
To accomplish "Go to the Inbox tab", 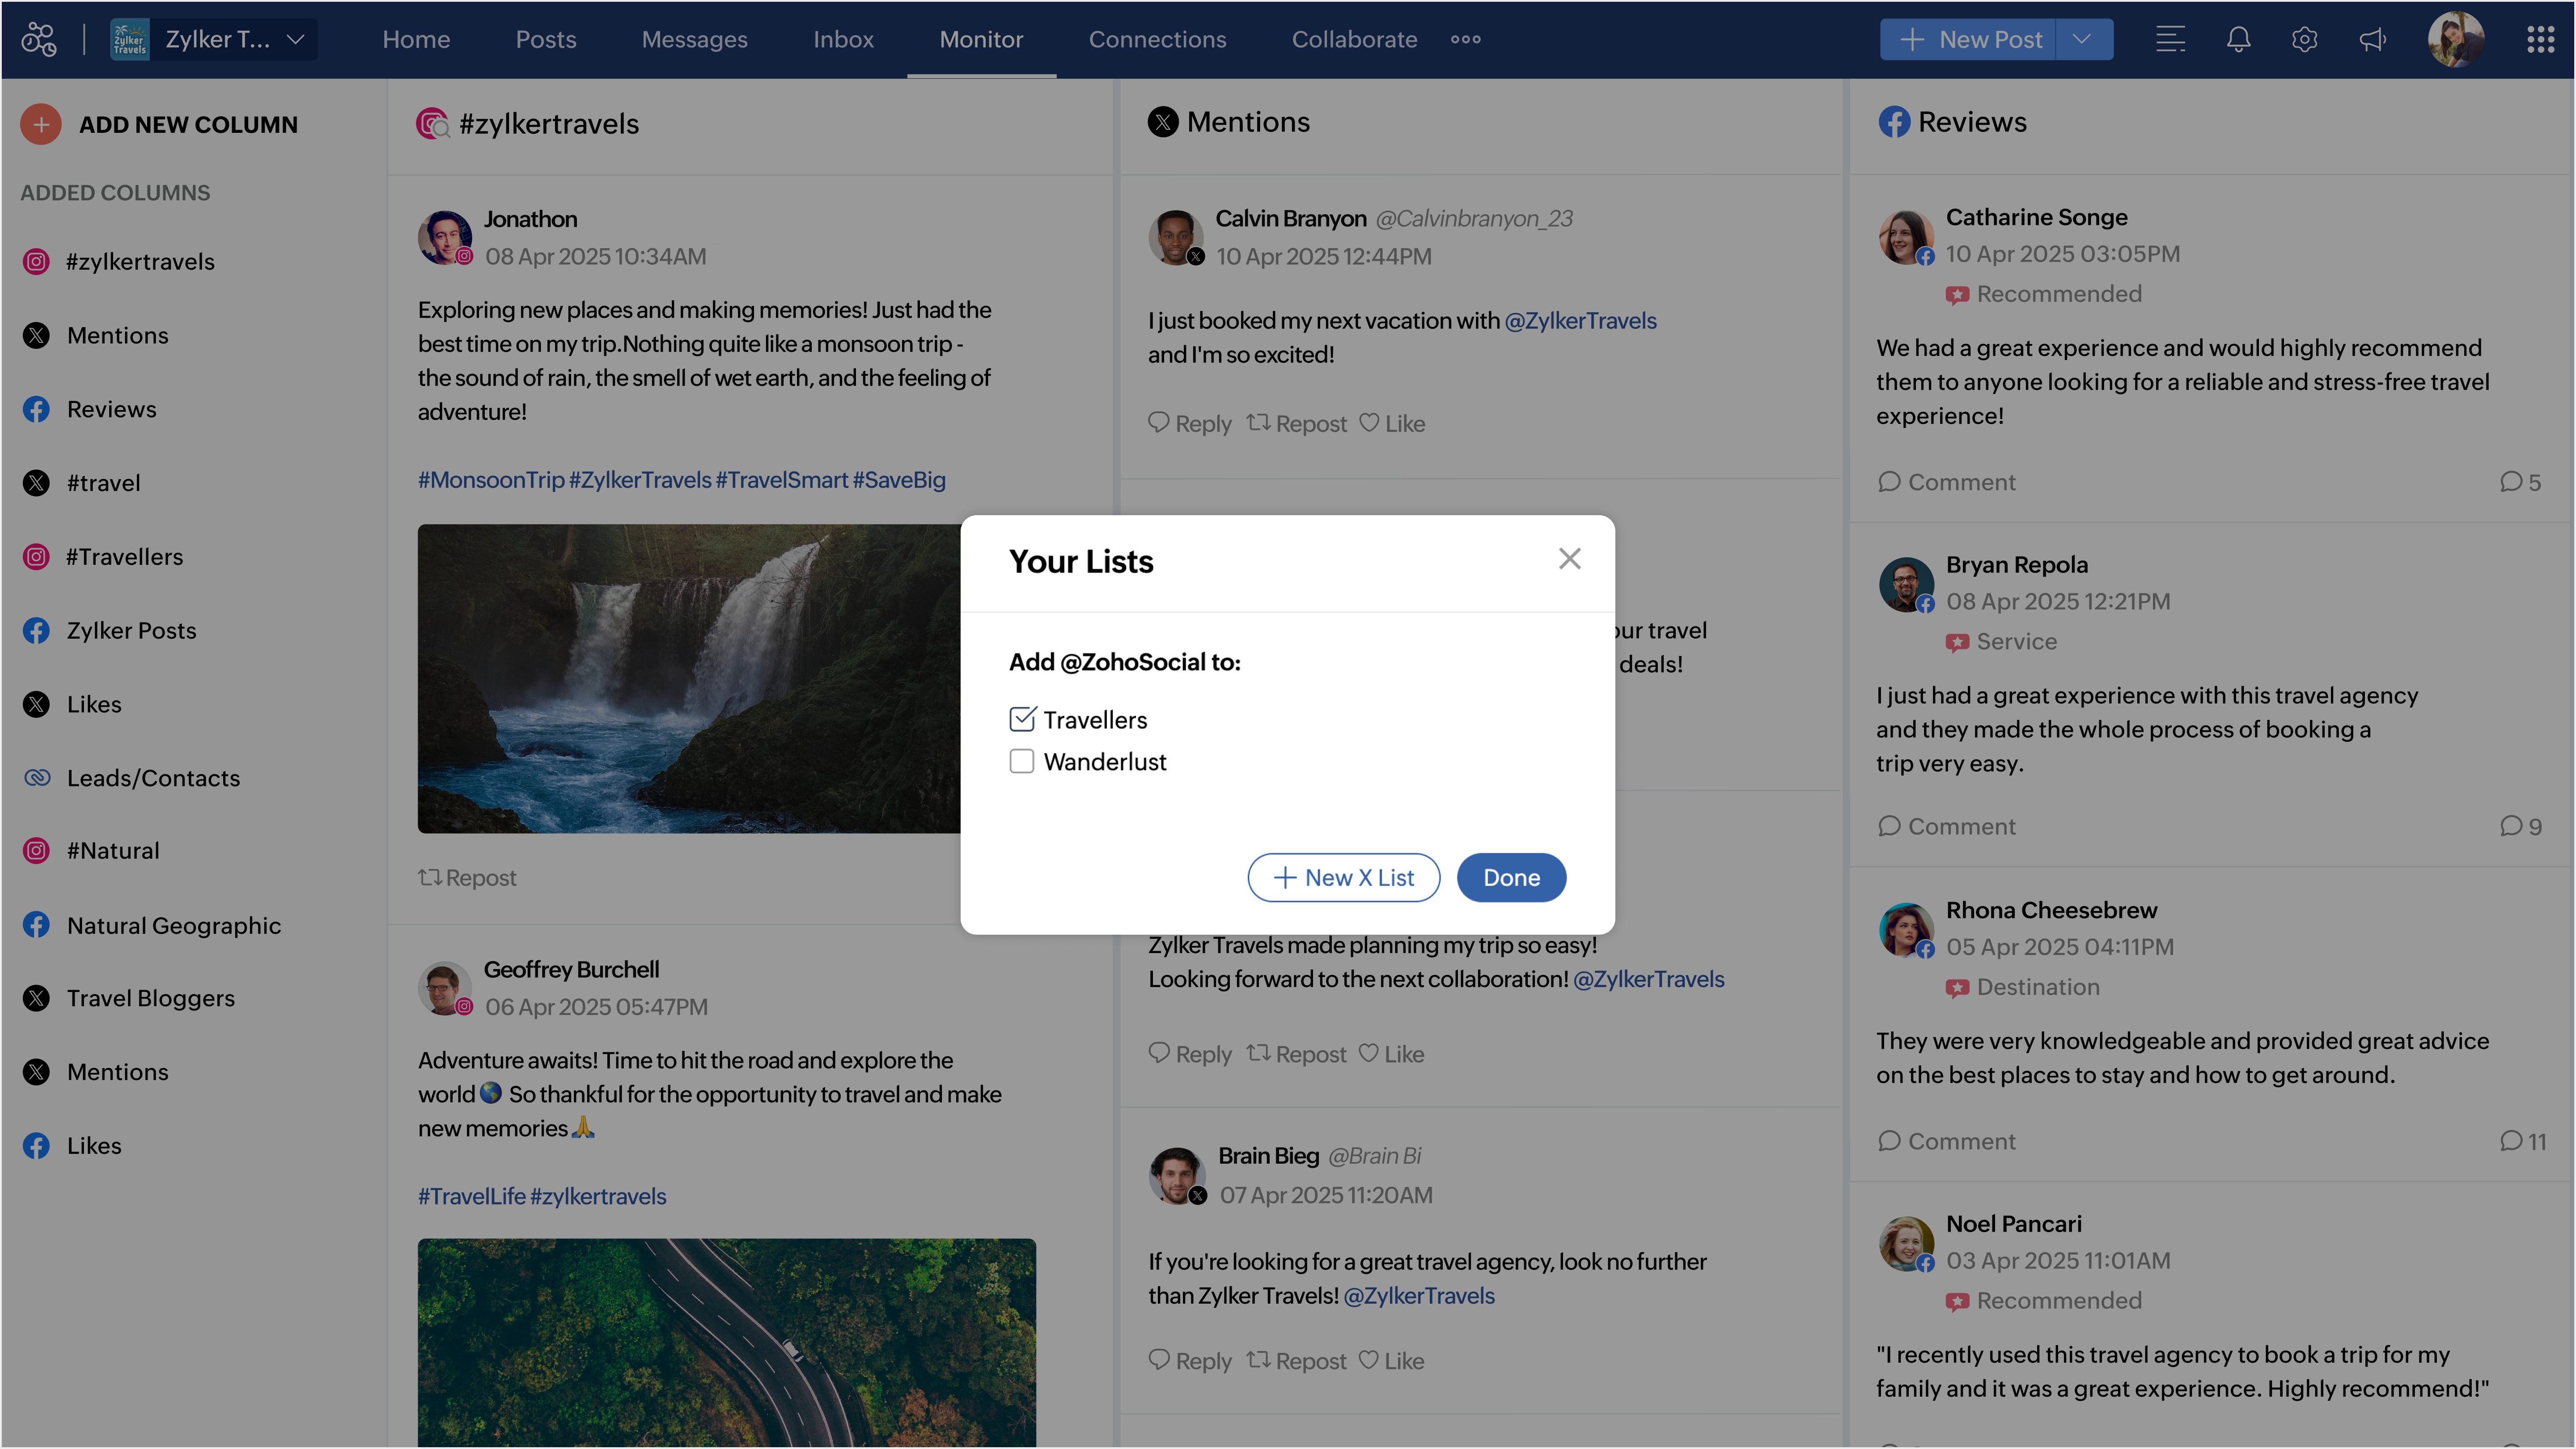I will 843,39.
